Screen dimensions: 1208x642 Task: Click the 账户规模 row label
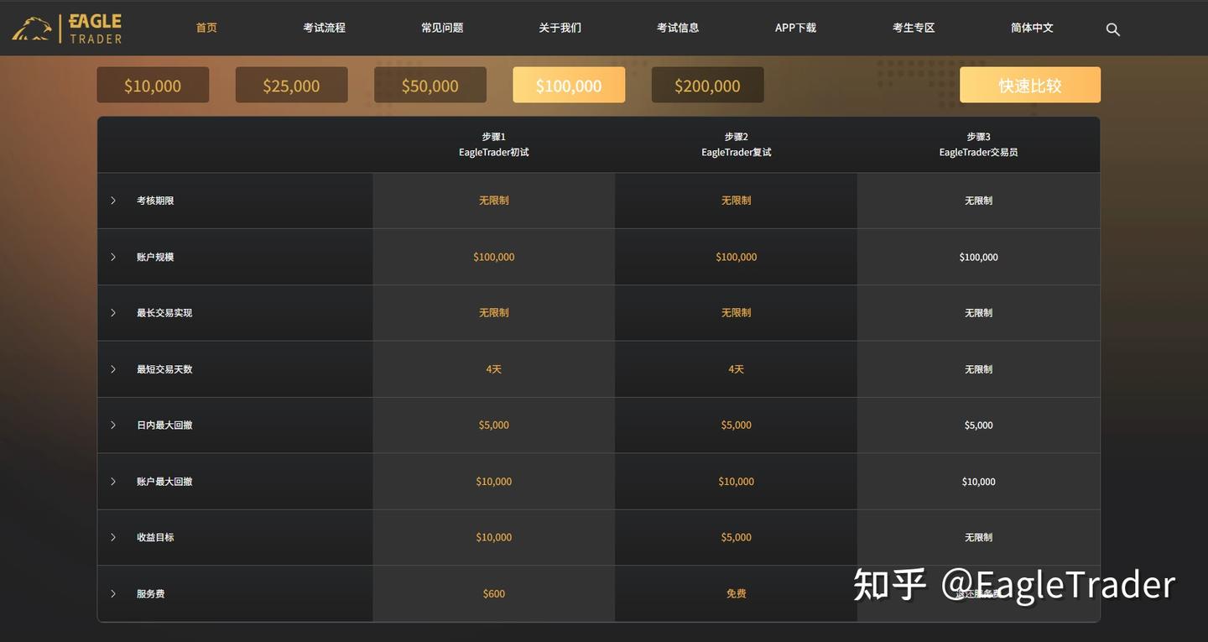(155, 257)
